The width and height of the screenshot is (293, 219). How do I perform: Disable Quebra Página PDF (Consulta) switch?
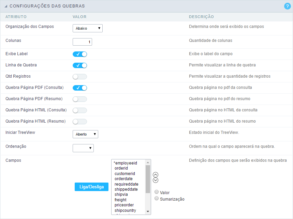(x=80, y=88)
